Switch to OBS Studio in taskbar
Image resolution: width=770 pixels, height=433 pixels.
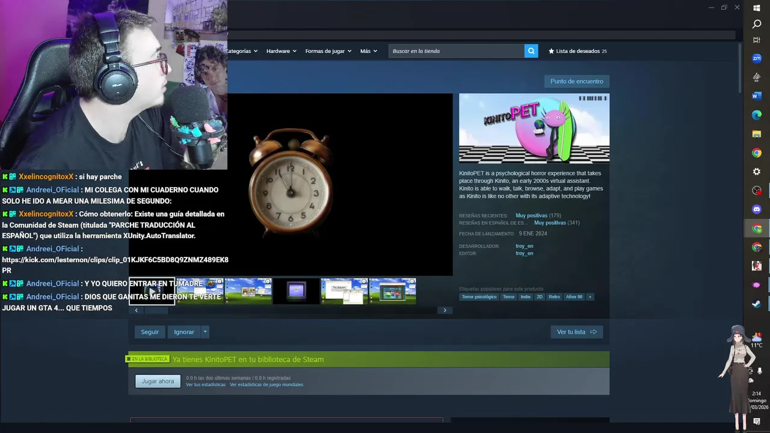[x=757, y=191]
